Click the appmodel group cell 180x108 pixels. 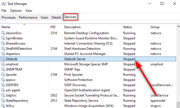click(158, 101)
